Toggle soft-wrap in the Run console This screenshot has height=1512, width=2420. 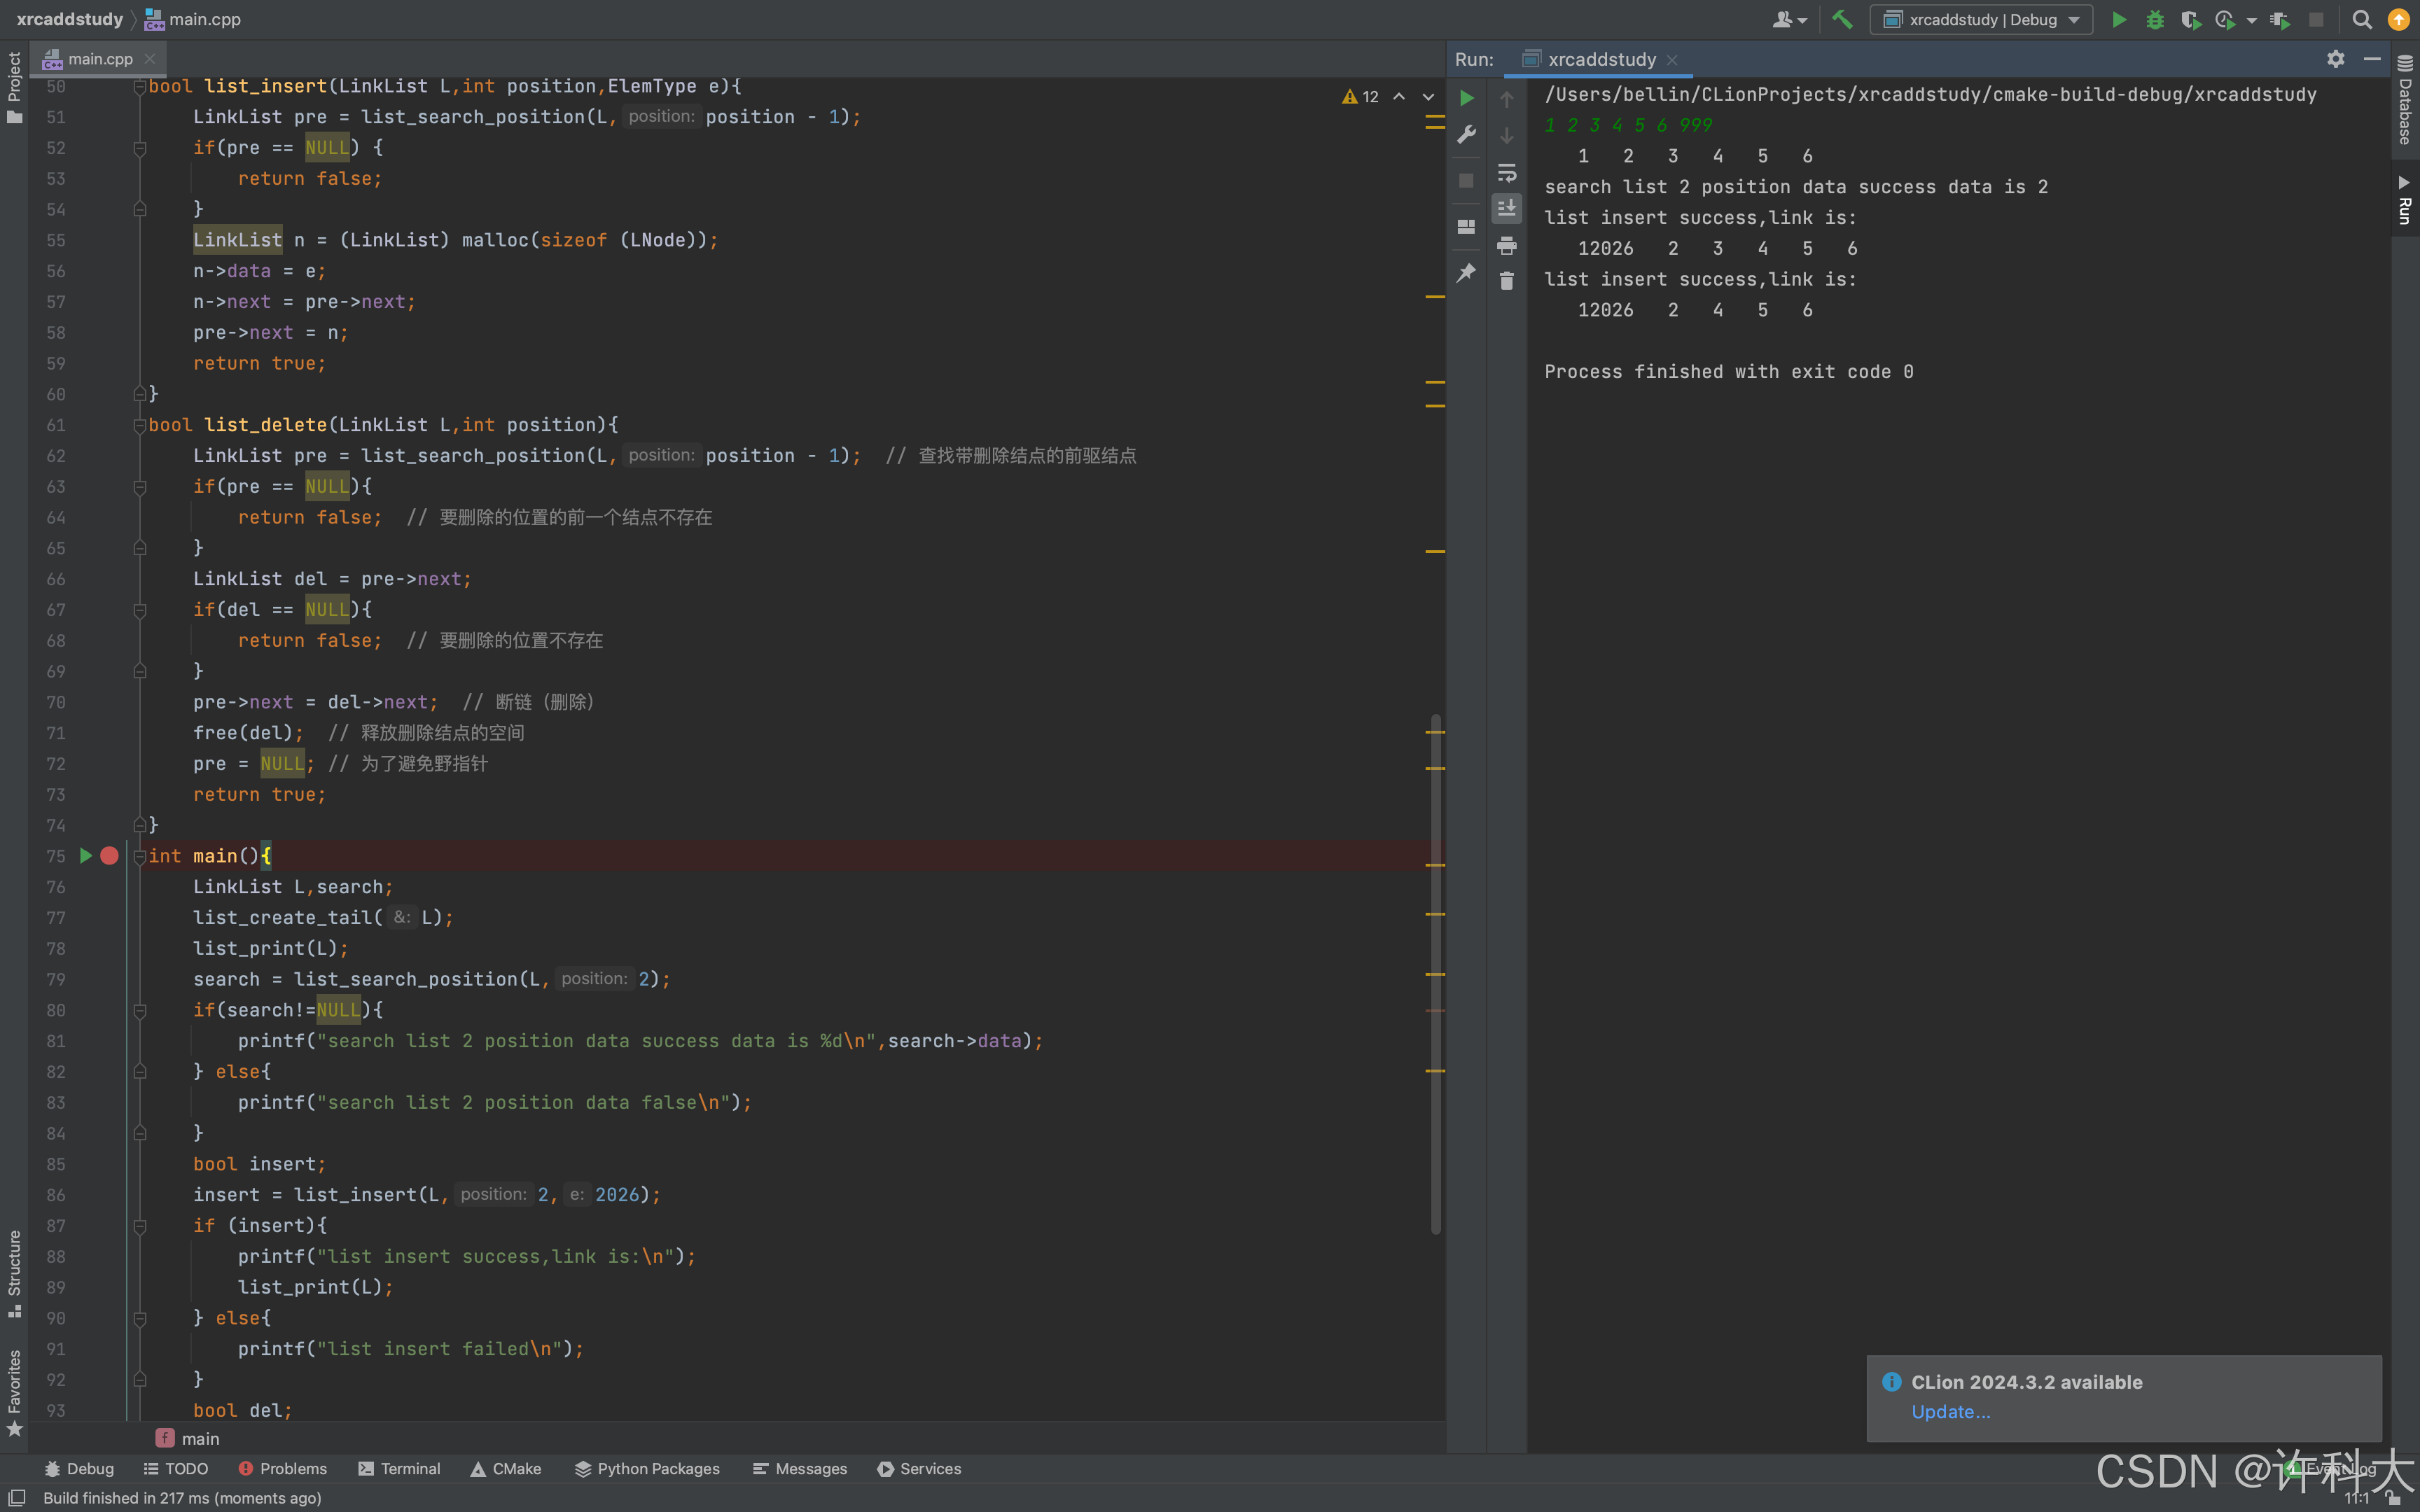(x=1506, y=172)
